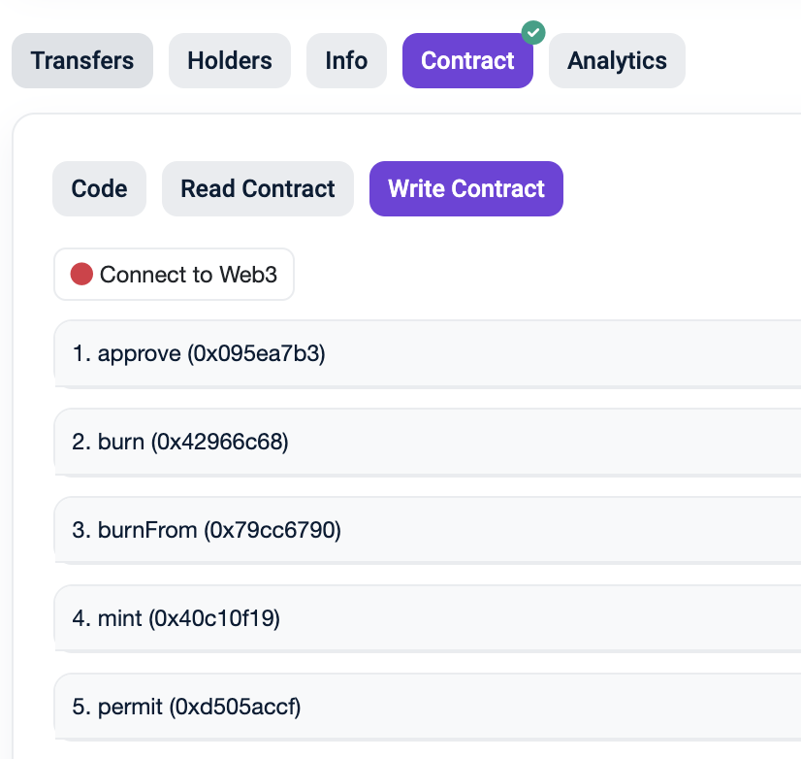Expand the mint function row

click(x=427, y=618)
